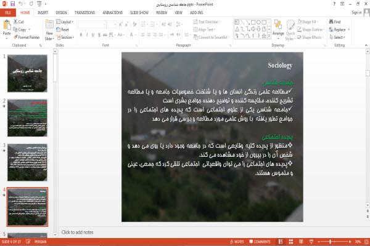Toggle text shadow formatting

click(x=99, y=35)
